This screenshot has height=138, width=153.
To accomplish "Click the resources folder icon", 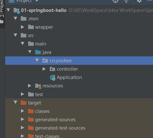I will tap(38, 86).
